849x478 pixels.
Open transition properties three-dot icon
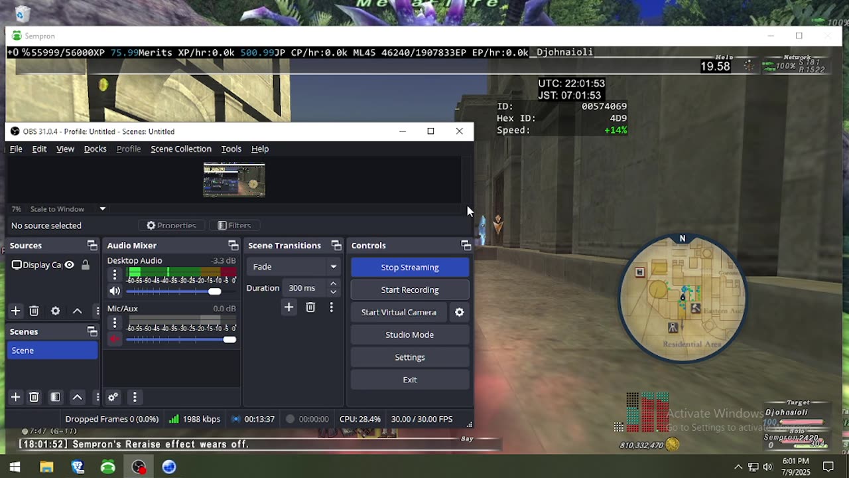[332, 307]
